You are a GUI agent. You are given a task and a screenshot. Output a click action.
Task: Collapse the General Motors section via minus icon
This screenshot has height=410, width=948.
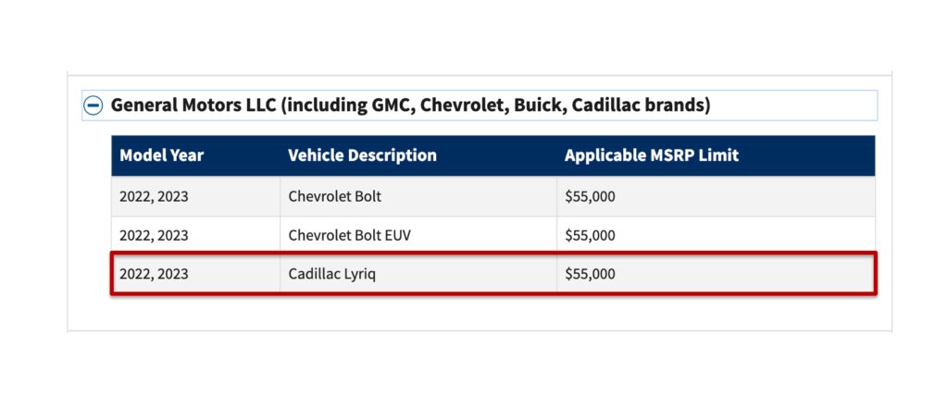pyautogui.click(x=94, y=106)
